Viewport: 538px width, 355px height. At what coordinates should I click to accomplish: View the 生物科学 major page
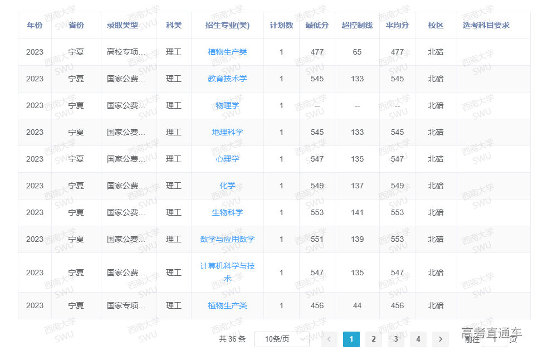point(227,212)
